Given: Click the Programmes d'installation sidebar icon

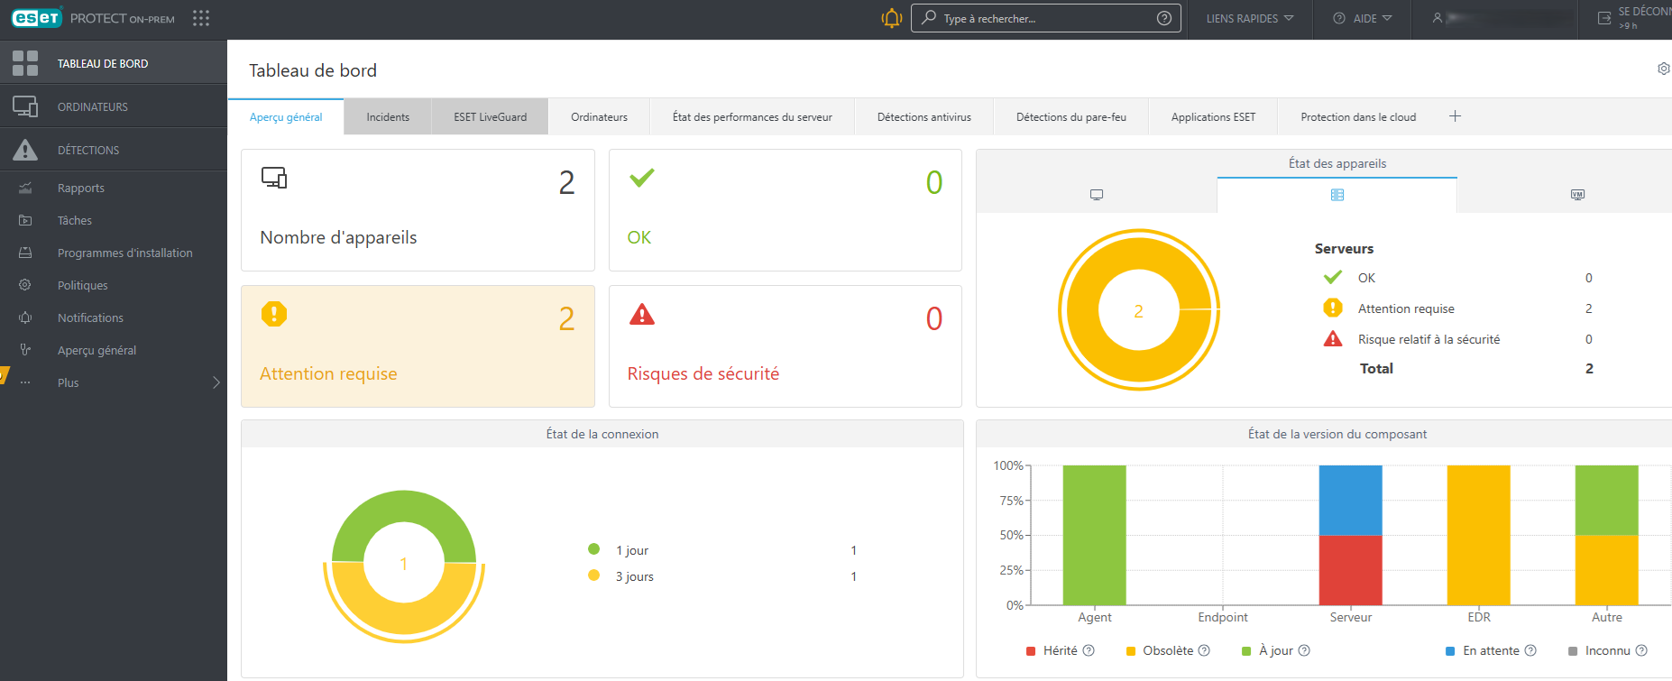Looking at the screenshot, I should pos(25,253).
